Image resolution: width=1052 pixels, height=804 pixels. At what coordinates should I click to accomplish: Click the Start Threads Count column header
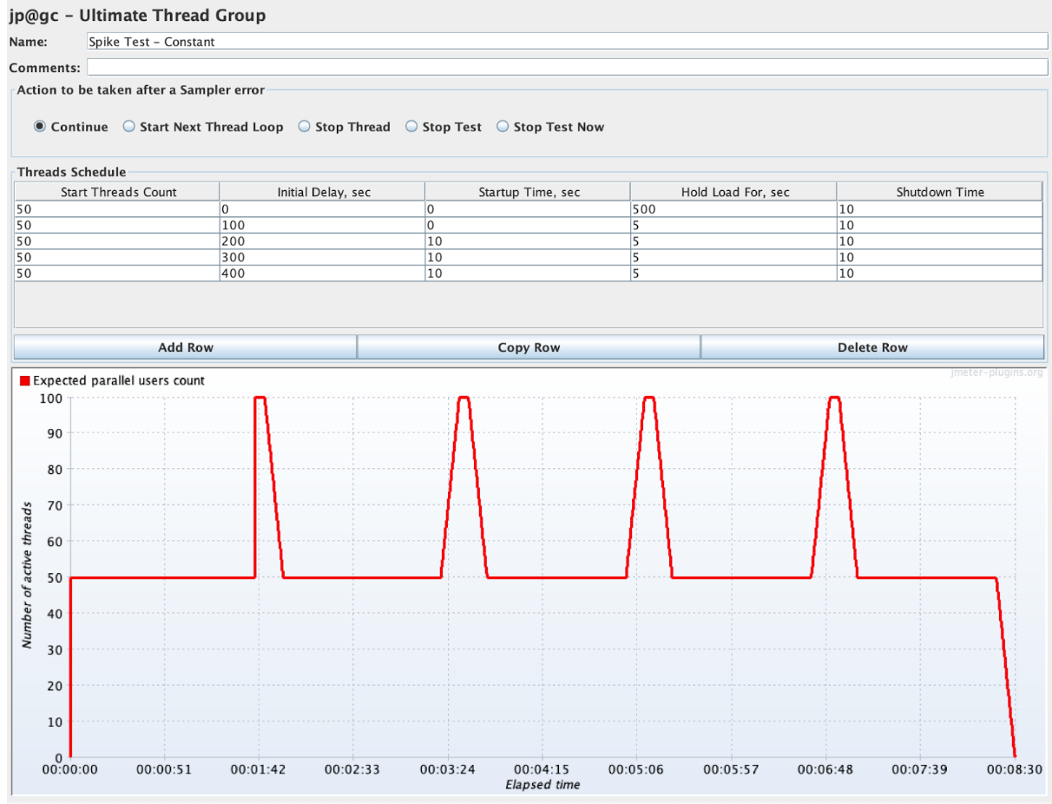point(117,192)
